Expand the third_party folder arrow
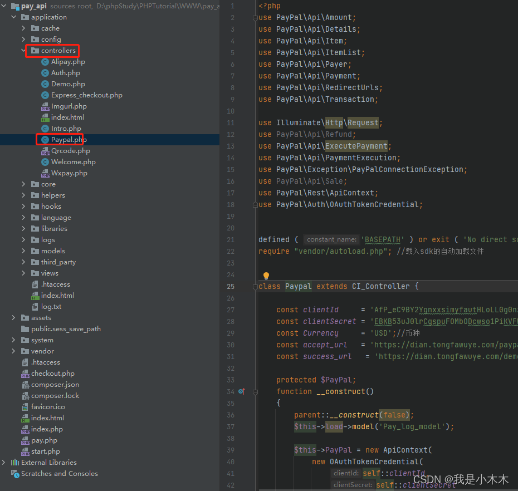 23,262
